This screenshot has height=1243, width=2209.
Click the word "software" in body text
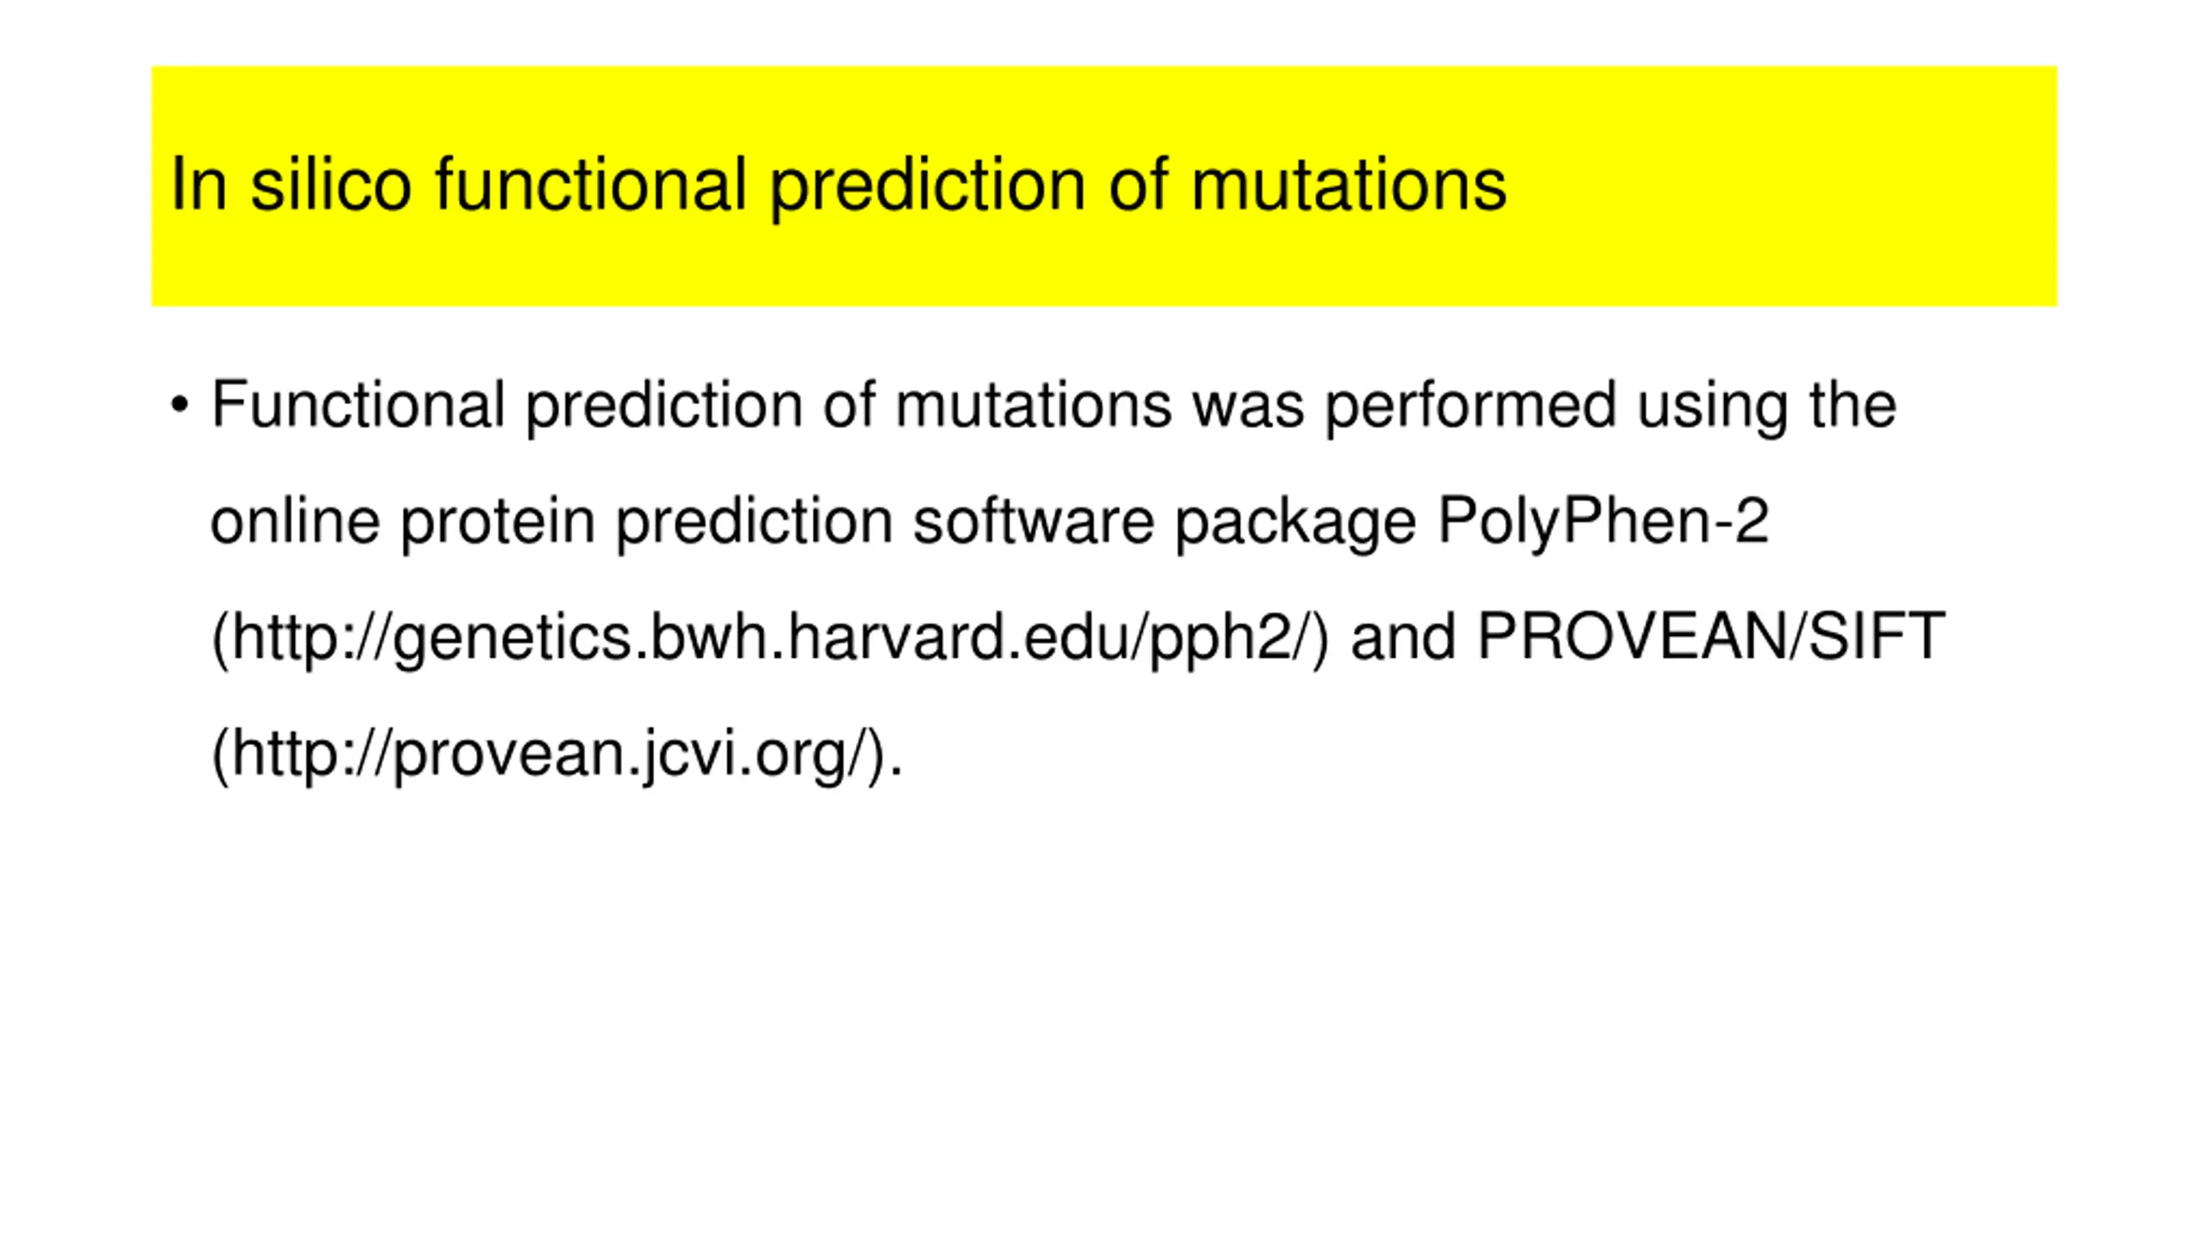click(1034, 521)
